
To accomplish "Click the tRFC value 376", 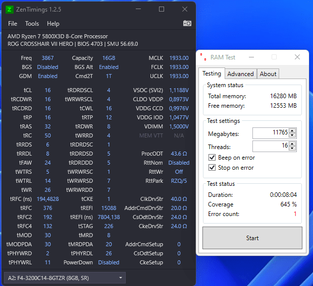I will [47, 208].
